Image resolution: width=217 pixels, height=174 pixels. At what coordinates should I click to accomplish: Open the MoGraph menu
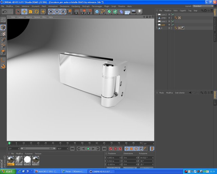coord(86,6)
